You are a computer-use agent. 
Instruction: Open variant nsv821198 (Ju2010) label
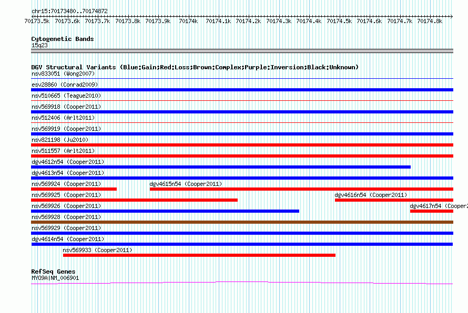click(60, 140)
